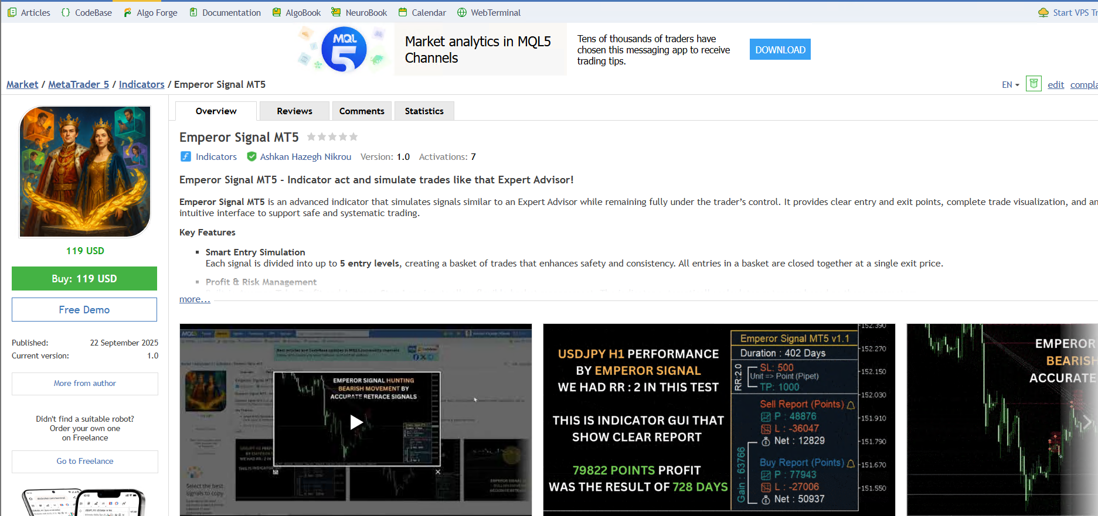Image resolution: width=1098 pixels, height=516 pixels.
Task: Click 'Version: 1.0' next to the author name
Action: pyautogui.click(x=385, y=156)
